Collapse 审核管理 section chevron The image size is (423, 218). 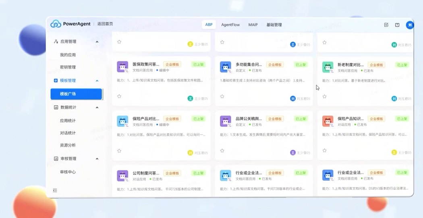[97, 159]
